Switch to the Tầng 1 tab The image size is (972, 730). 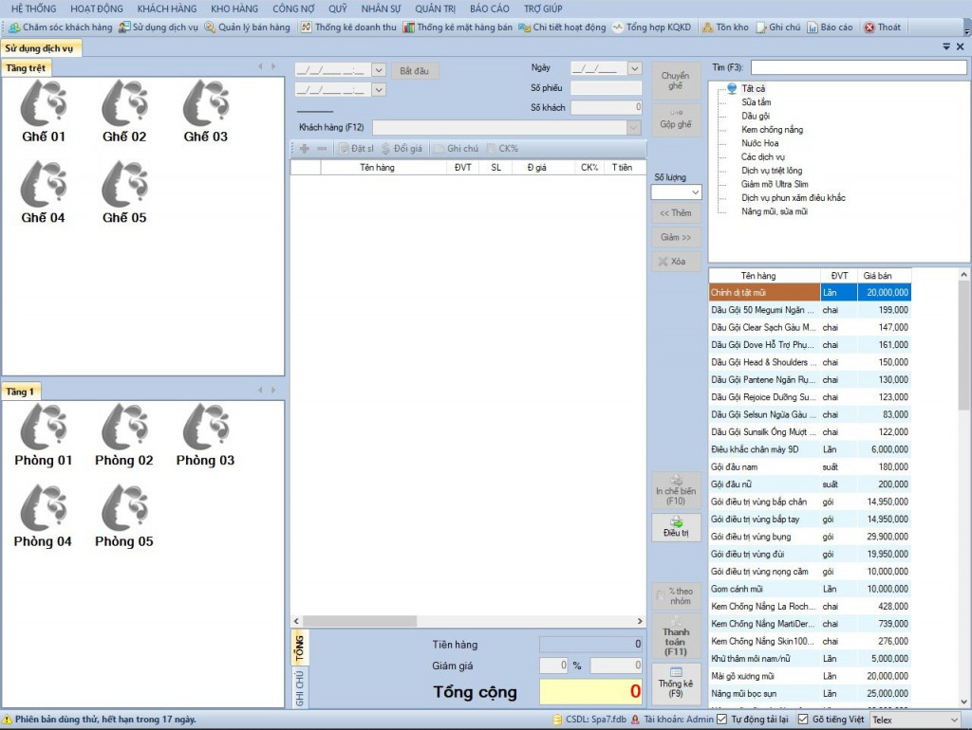21,392
